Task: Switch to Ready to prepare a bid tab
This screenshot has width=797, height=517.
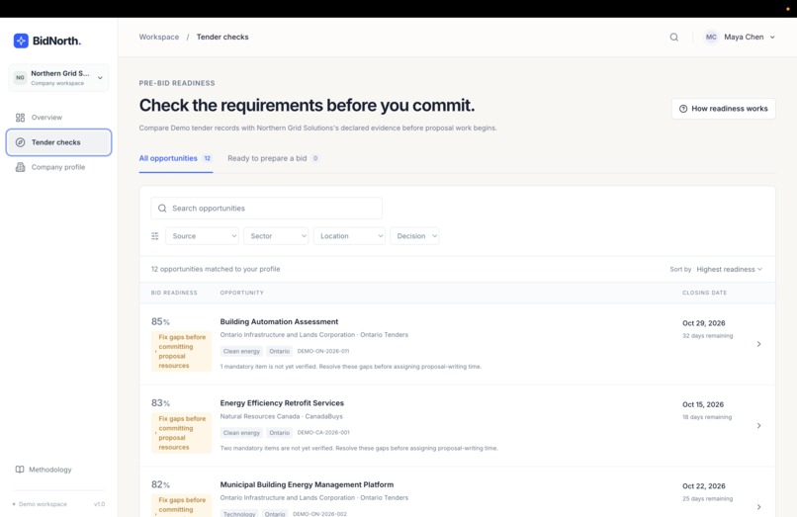Action: pyautogui.click(x=274, y=158)
